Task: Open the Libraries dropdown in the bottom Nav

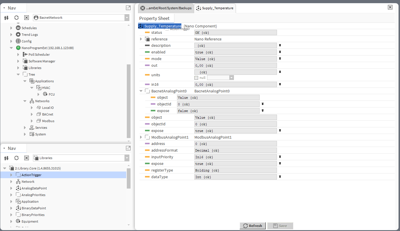Action: point(127,158)
